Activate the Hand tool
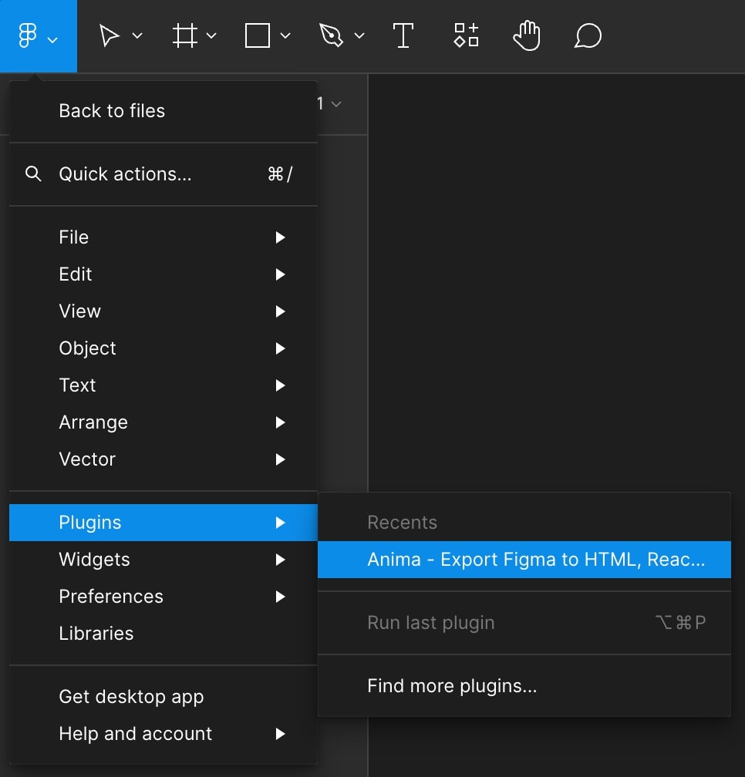Screen dimensions: 745x777 coord(527,36)
